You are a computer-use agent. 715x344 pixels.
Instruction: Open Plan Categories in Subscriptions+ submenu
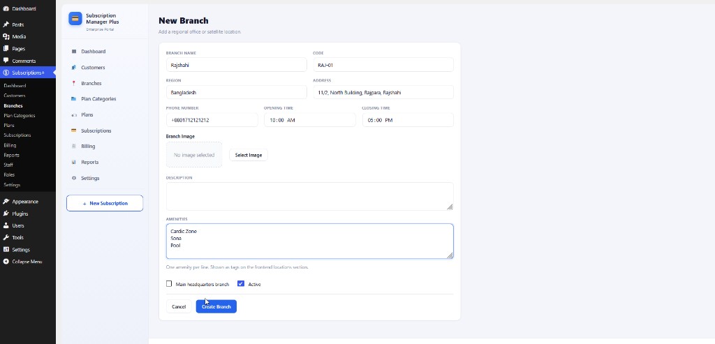tap(19, 116)
